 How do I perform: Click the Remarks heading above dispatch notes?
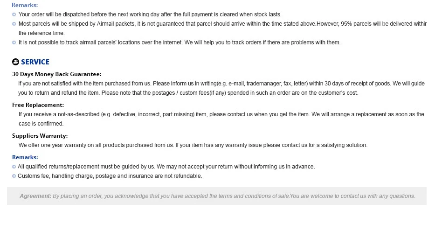coord(25,5)
